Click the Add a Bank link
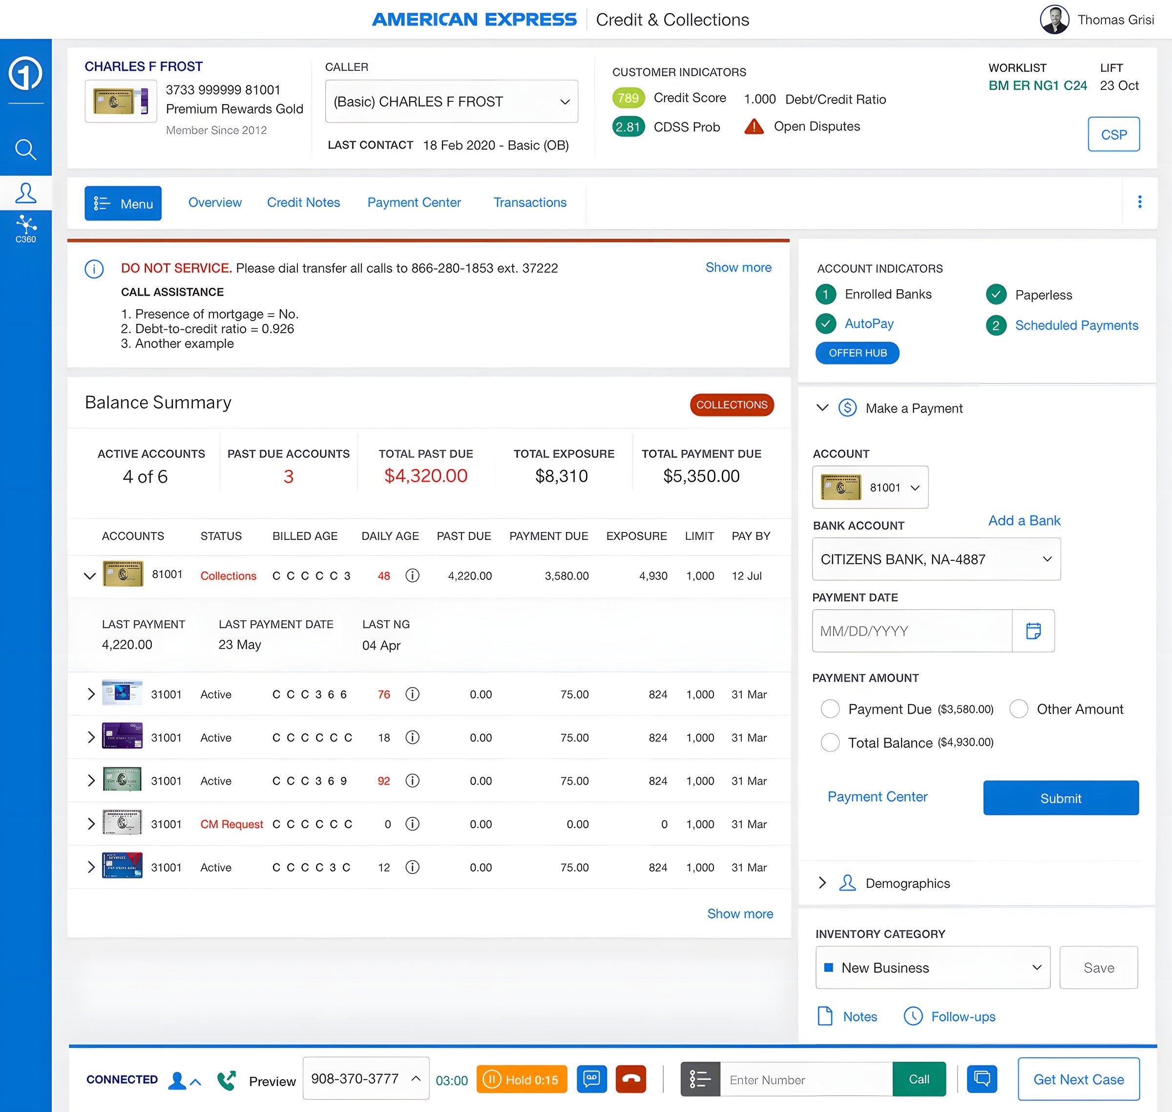The width and height of the screenshot is (1172, 1112). (1024, 520)
